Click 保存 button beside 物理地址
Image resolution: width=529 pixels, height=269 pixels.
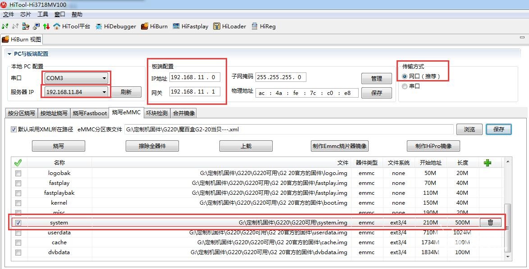point(377,93)
